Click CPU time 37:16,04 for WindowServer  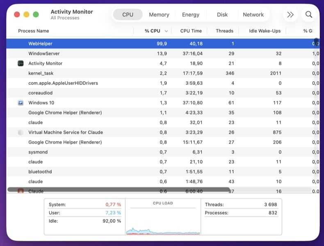(x=193, y=53)
